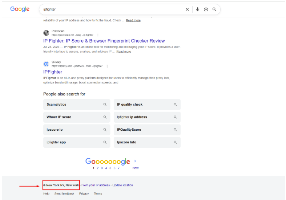Click the Goooooogle pagination logo

coord(108,162)
